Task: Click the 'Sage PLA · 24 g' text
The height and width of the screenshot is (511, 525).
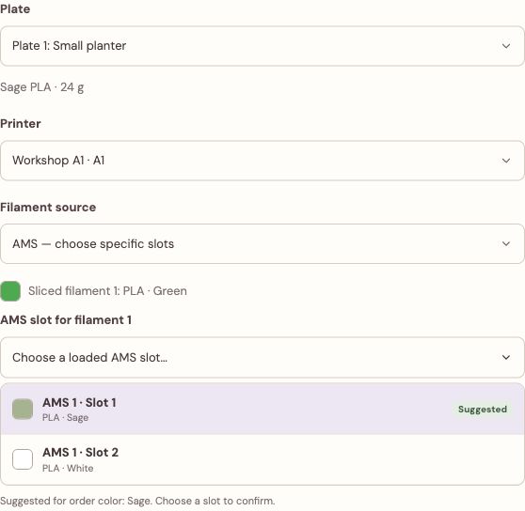Action: (41, 87)
